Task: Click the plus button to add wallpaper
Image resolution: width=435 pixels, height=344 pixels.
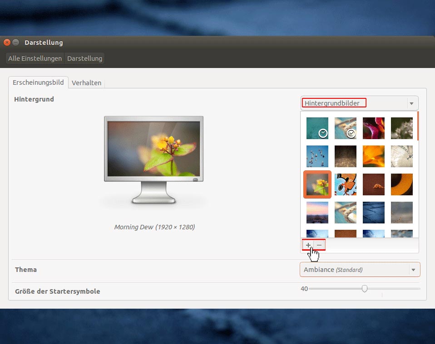Action: coord(308,245)
